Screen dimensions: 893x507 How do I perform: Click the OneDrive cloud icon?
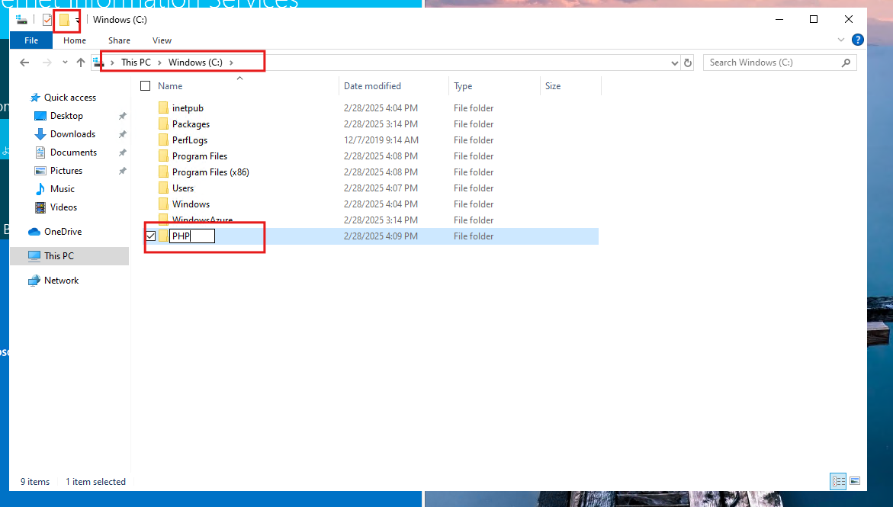click(x=34, y=232)
